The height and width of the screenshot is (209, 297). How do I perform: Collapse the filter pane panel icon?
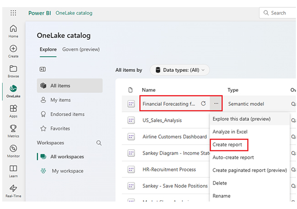[x=42, y=69]
